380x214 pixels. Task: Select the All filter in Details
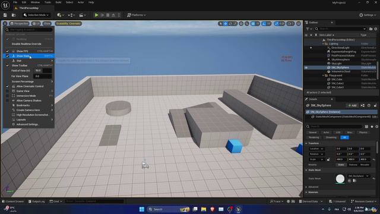pyautogui.click(x=344, y=137)
